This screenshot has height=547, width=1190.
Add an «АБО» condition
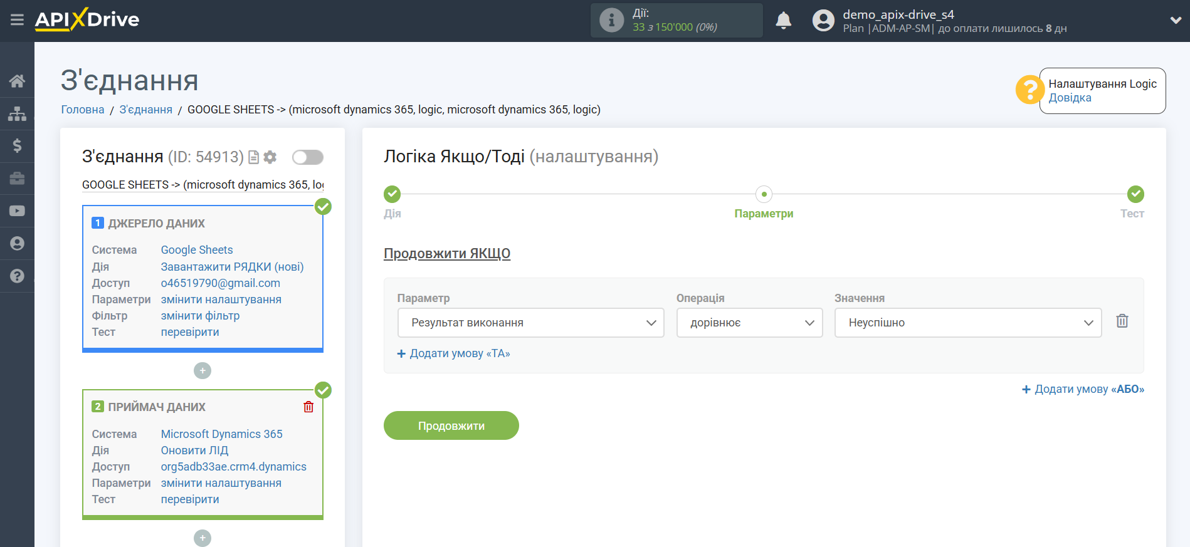pyautogui.click(x=1083, y=389)
